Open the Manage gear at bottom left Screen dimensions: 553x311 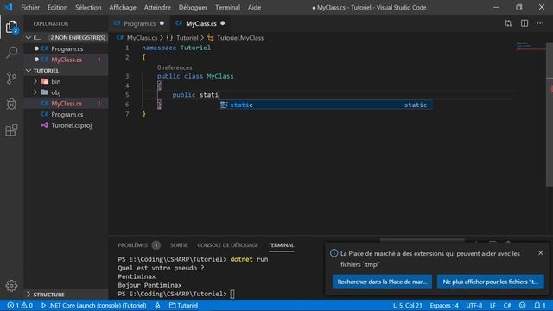point(11,286)
